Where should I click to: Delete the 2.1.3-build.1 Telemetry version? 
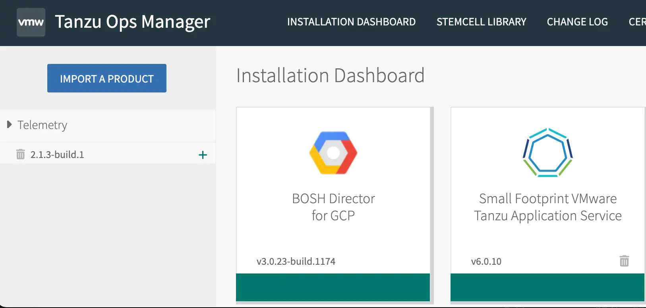[x=21, y=154]
